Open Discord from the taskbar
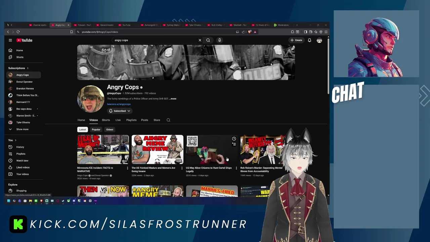This screenshot has height=242, width=430. 74,201
